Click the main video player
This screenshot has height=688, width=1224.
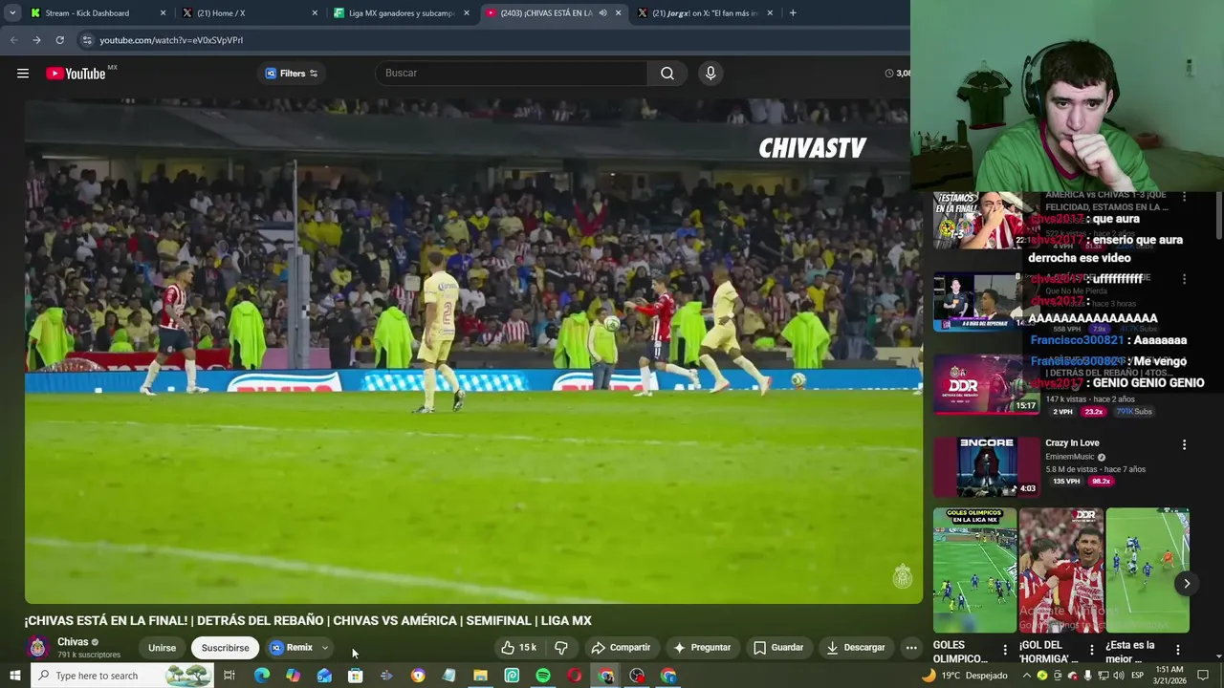[x=473, y=350]
